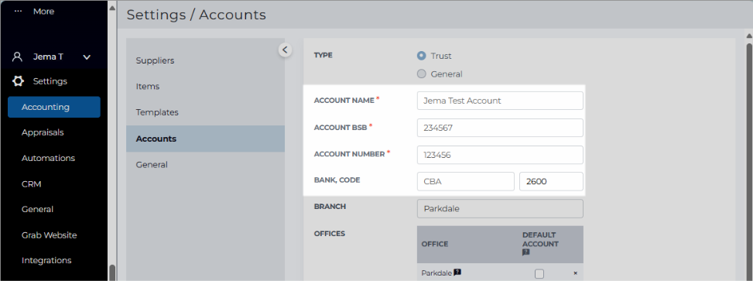Click help icon next to Parkdale office

tap(457, 272)
